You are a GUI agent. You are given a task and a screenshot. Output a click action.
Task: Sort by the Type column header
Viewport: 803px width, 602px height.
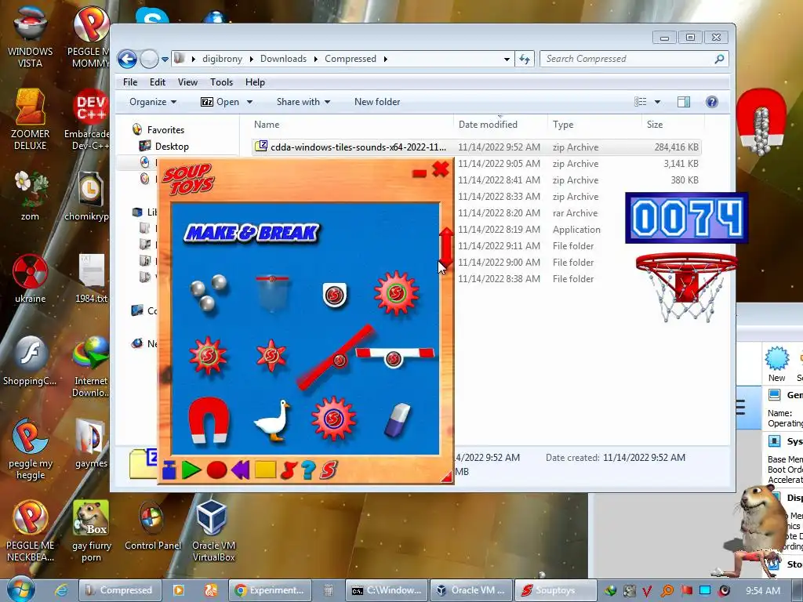[x=594, y=125]
